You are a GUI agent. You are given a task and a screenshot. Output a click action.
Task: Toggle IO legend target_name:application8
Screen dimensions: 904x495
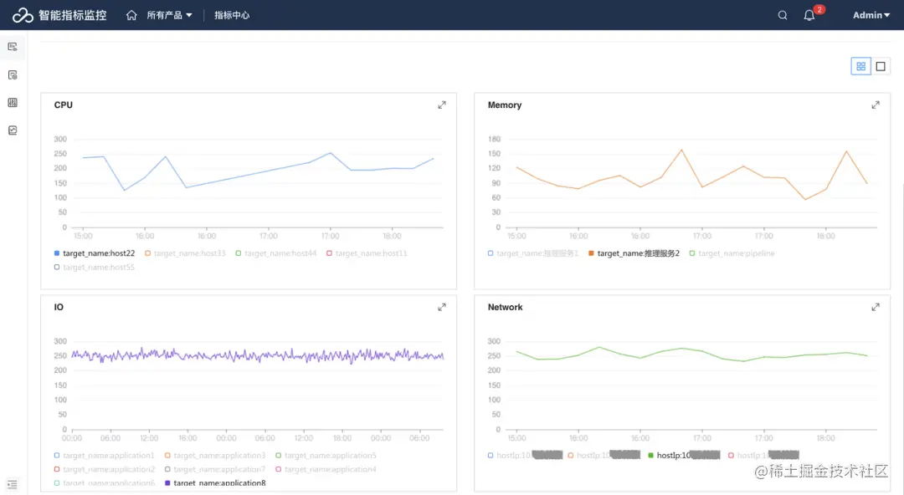[x=215, y=483]
